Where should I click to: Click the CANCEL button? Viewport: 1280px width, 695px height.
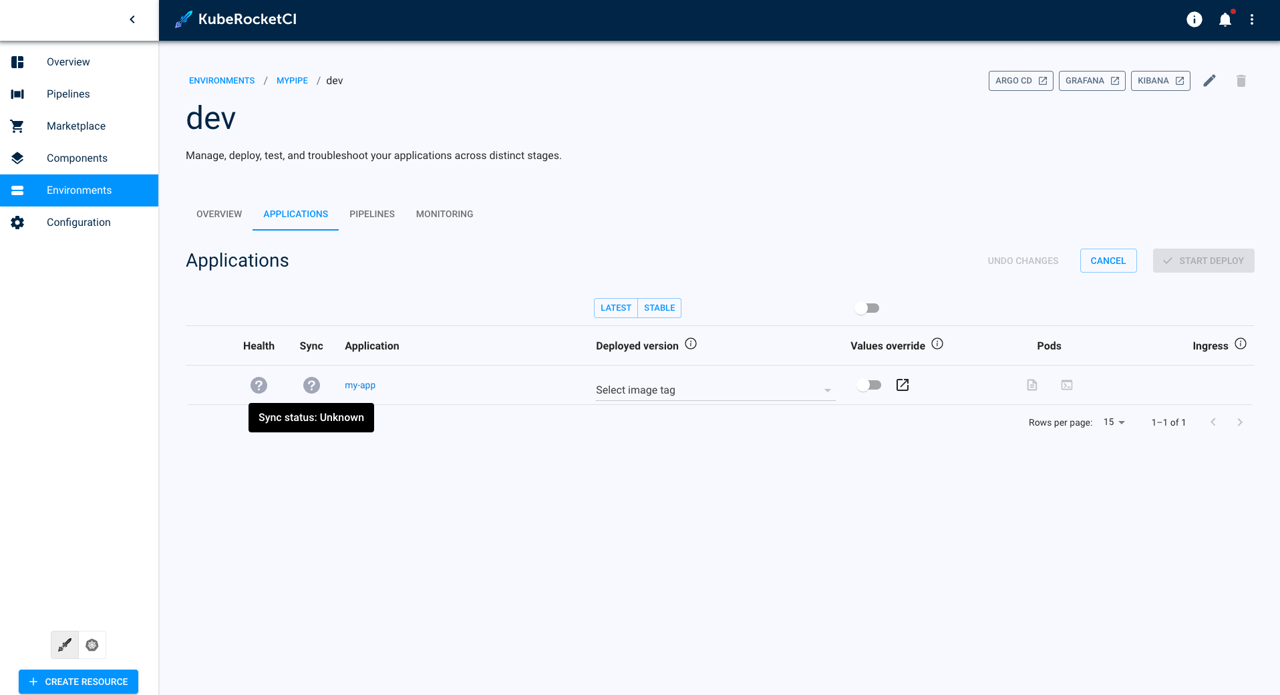(1108, 261)
